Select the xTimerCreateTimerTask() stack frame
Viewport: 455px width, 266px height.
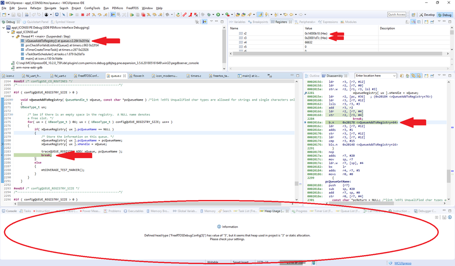tap(55, 50)
